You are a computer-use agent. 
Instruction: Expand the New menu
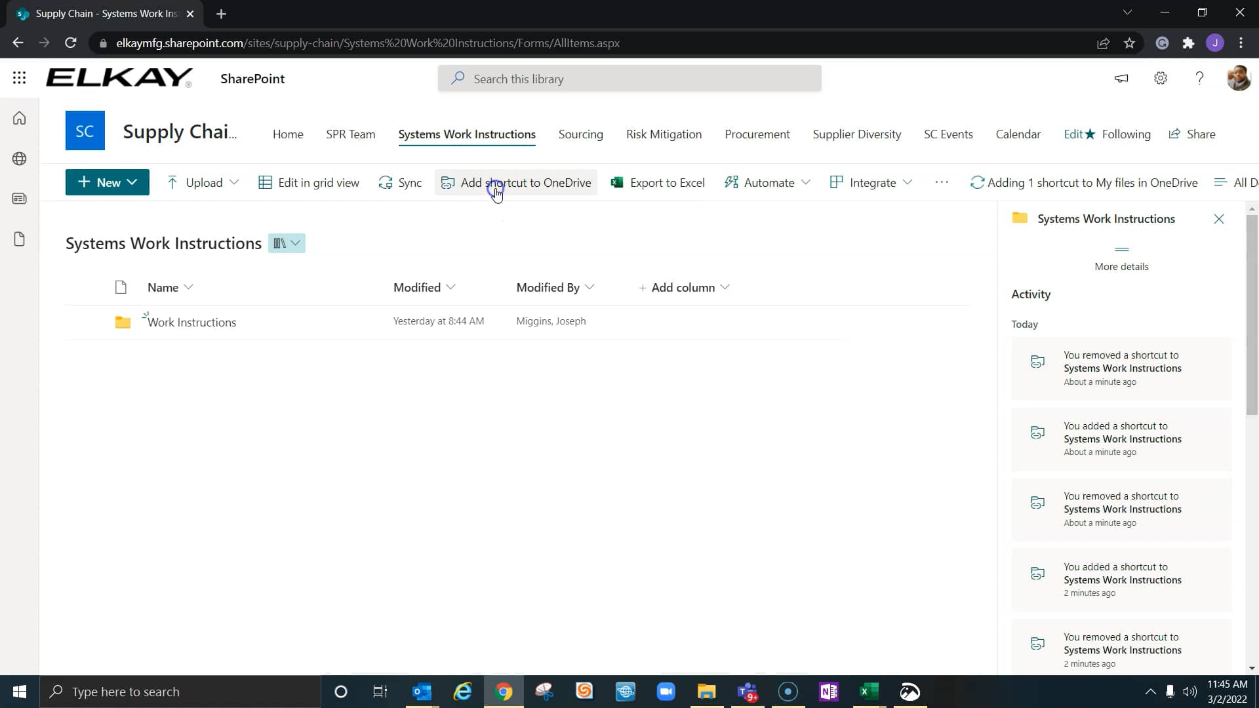coord(107,182)
